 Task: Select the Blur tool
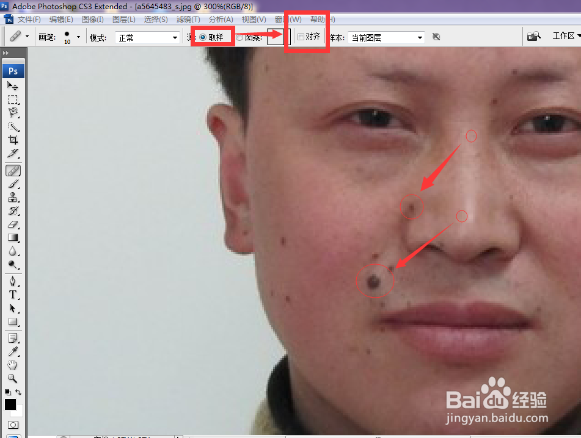coord(13,251)
